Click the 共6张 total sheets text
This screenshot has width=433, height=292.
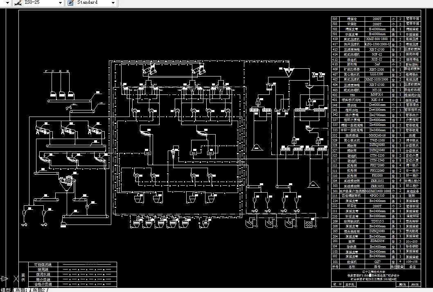click(415, 285)
